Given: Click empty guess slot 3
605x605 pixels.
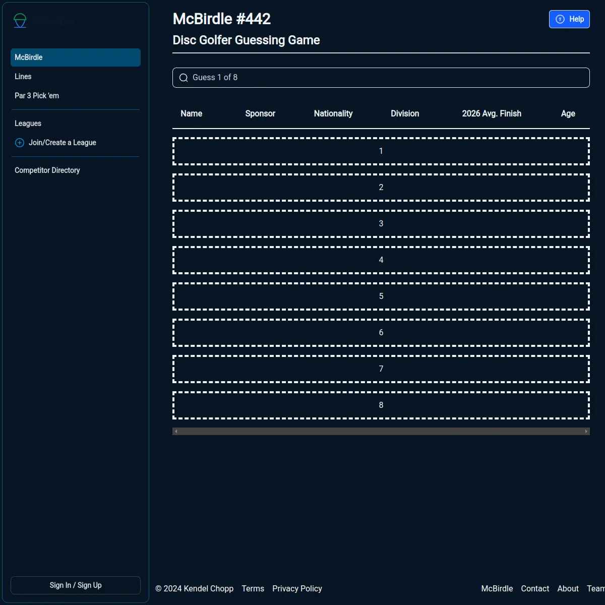Looking at the screenshot, I should [381, 224].
